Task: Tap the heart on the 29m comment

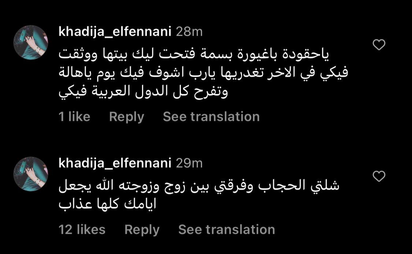Action: click(x=379, y=177)
